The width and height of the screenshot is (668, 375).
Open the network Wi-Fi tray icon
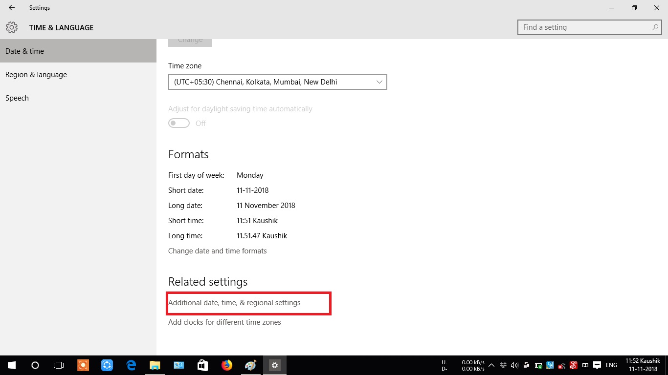561,366
